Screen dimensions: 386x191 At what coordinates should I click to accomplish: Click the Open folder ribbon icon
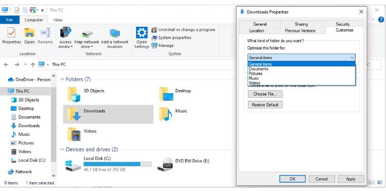click(x=29, y=32)
